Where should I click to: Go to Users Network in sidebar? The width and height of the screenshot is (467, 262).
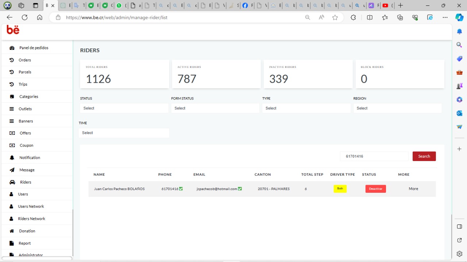pos(31,207)
